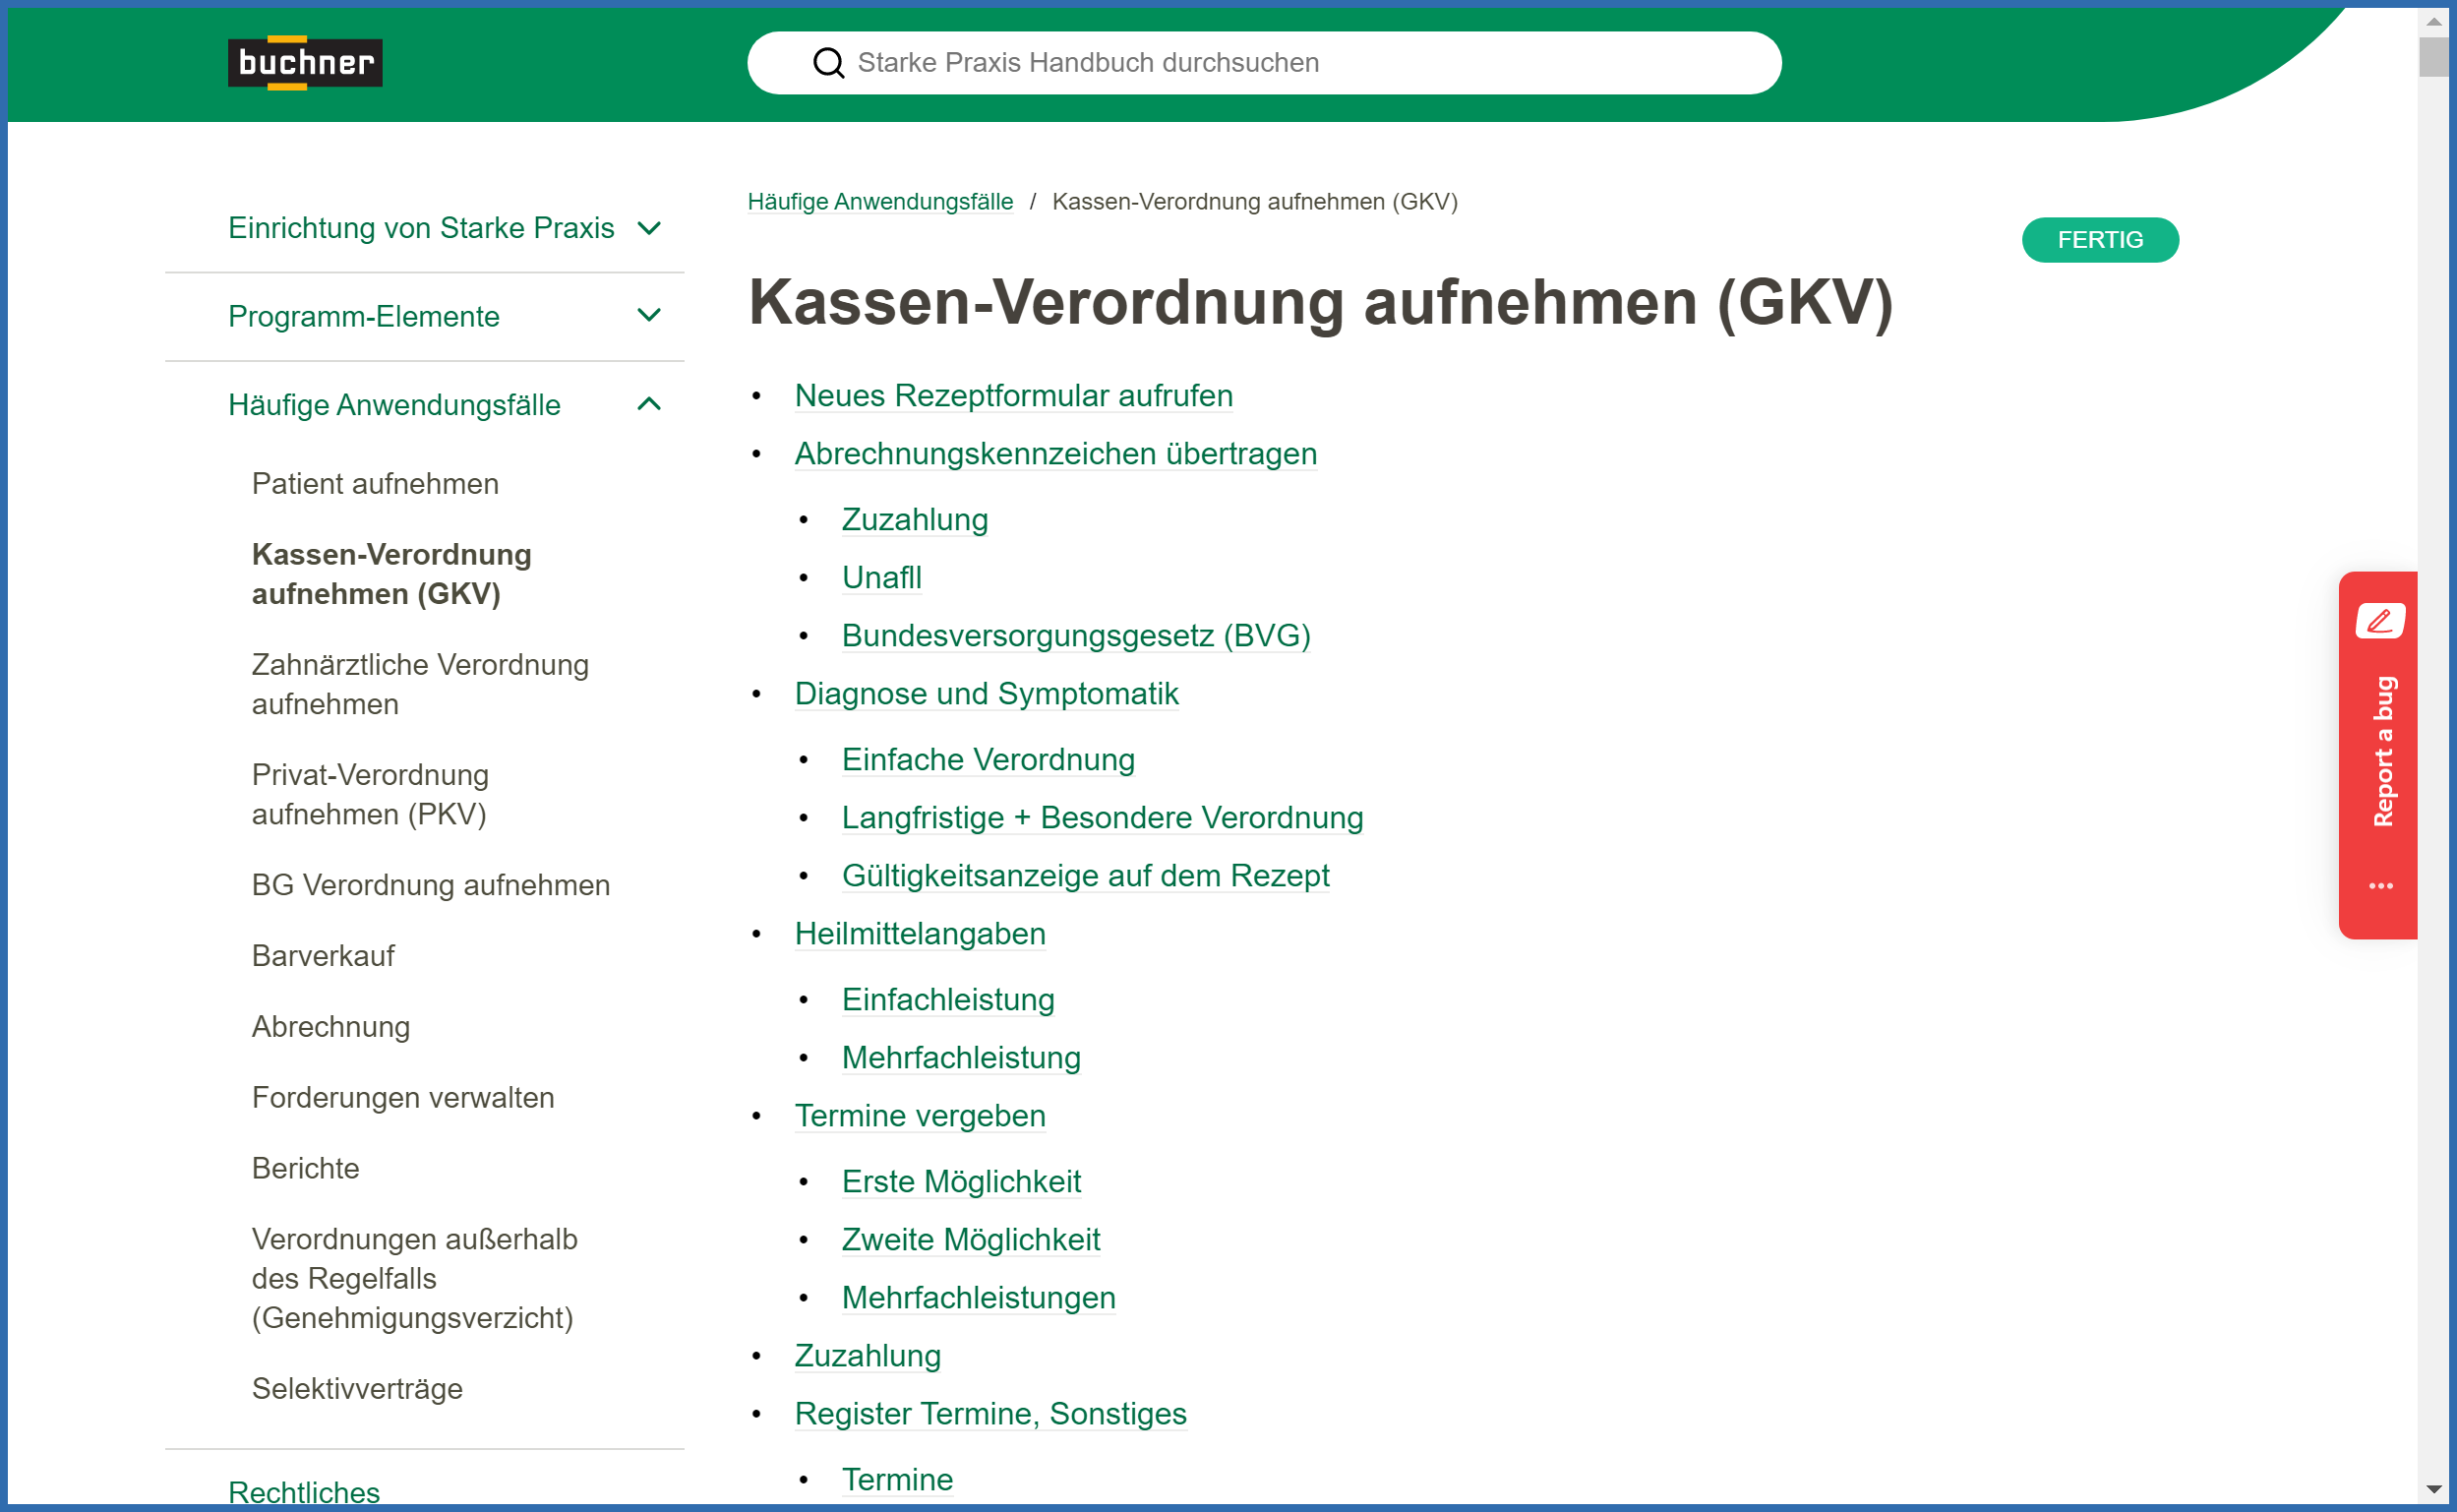Click the search magnifier icon
The width and height of the screenshot is (2457, 1512).
tap(827, 63)
